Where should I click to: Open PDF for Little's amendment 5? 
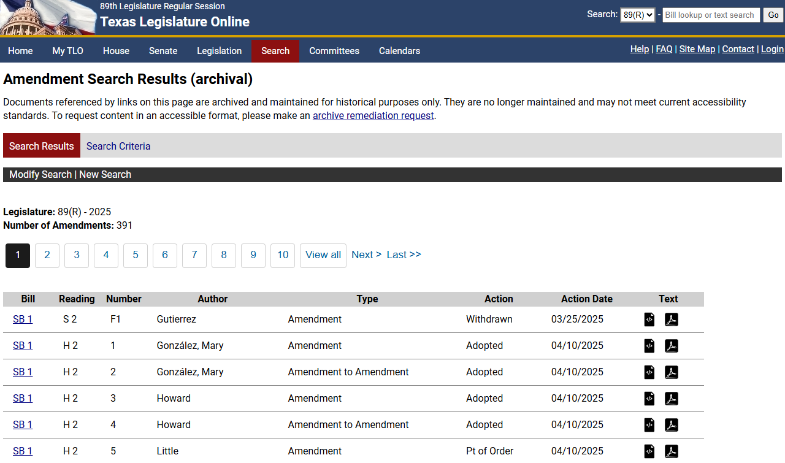(672, 451)
